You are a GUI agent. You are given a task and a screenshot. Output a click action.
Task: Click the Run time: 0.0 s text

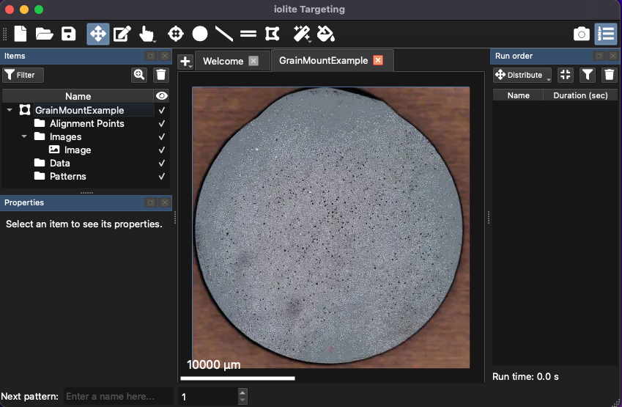pos(525,376)
